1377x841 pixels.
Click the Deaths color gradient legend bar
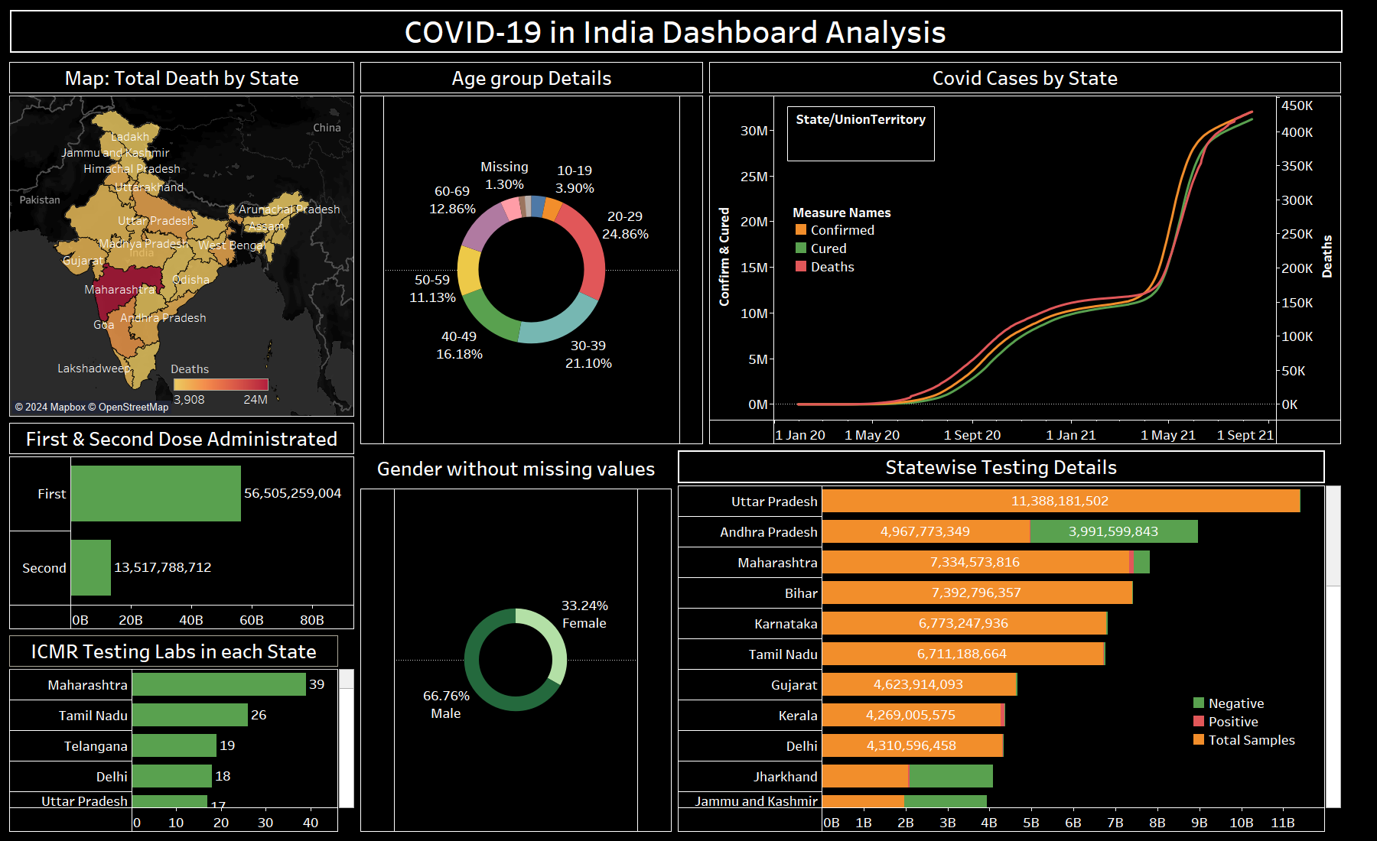pos(221,385)
